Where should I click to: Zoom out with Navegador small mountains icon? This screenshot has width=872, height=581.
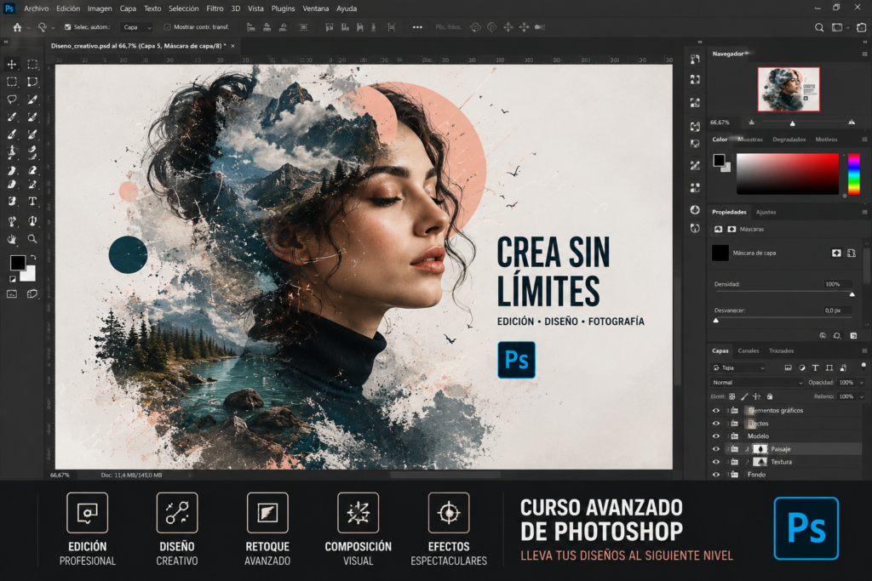[751, 122]
